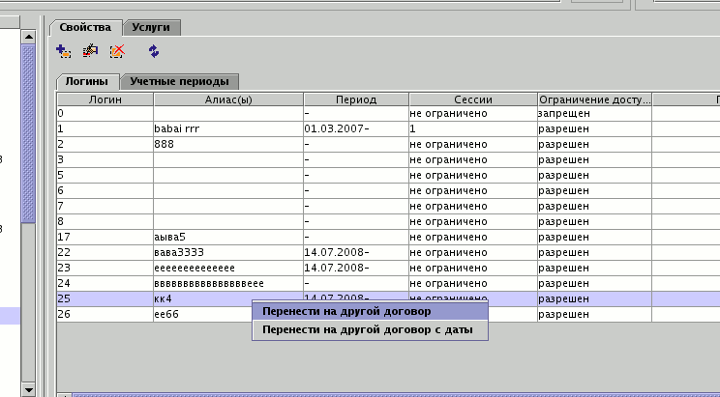Viewport: 720px width, 397px height.
Task: Click the edit login toolbar icon
Action: click(91, 51)
